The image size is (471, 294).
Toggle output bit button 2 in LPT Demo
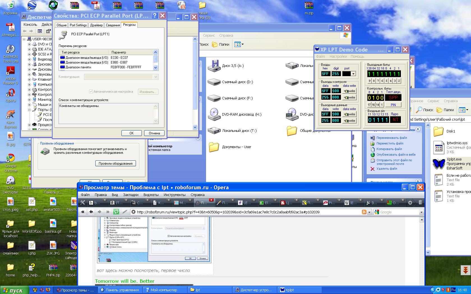point(399,81)
